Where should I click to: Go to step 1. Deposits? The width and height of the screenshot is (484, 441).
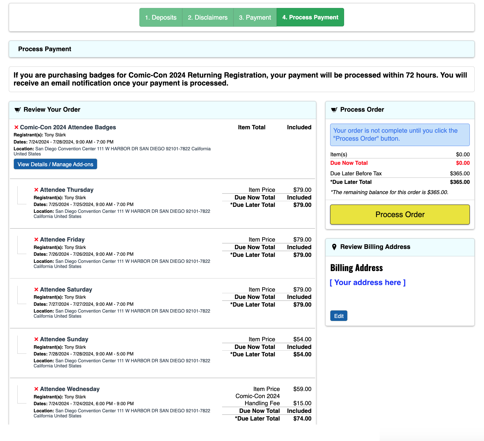161,17
